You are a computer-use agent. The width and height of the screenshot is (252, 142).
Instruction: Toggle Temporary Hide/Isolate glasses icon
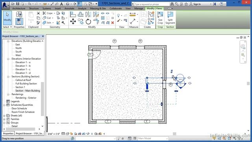tap(88, 134)
